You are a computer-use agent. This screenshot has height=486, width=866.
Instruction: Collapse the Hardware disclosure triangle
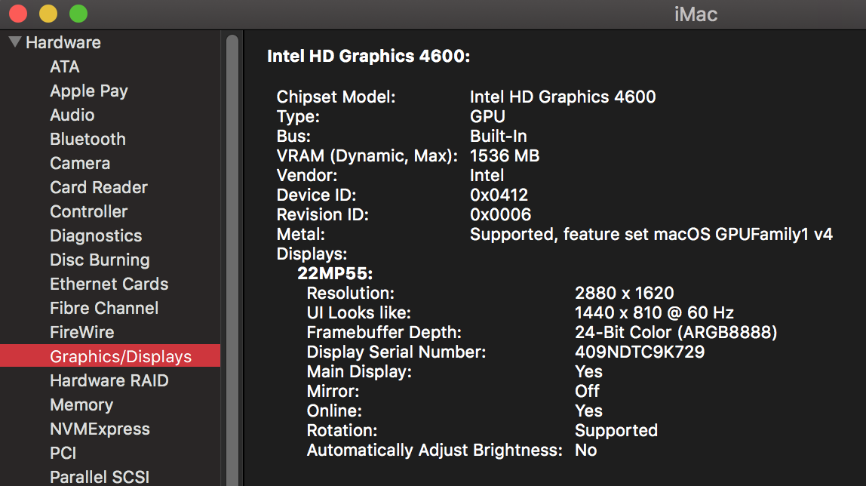(x=15, y=42)
